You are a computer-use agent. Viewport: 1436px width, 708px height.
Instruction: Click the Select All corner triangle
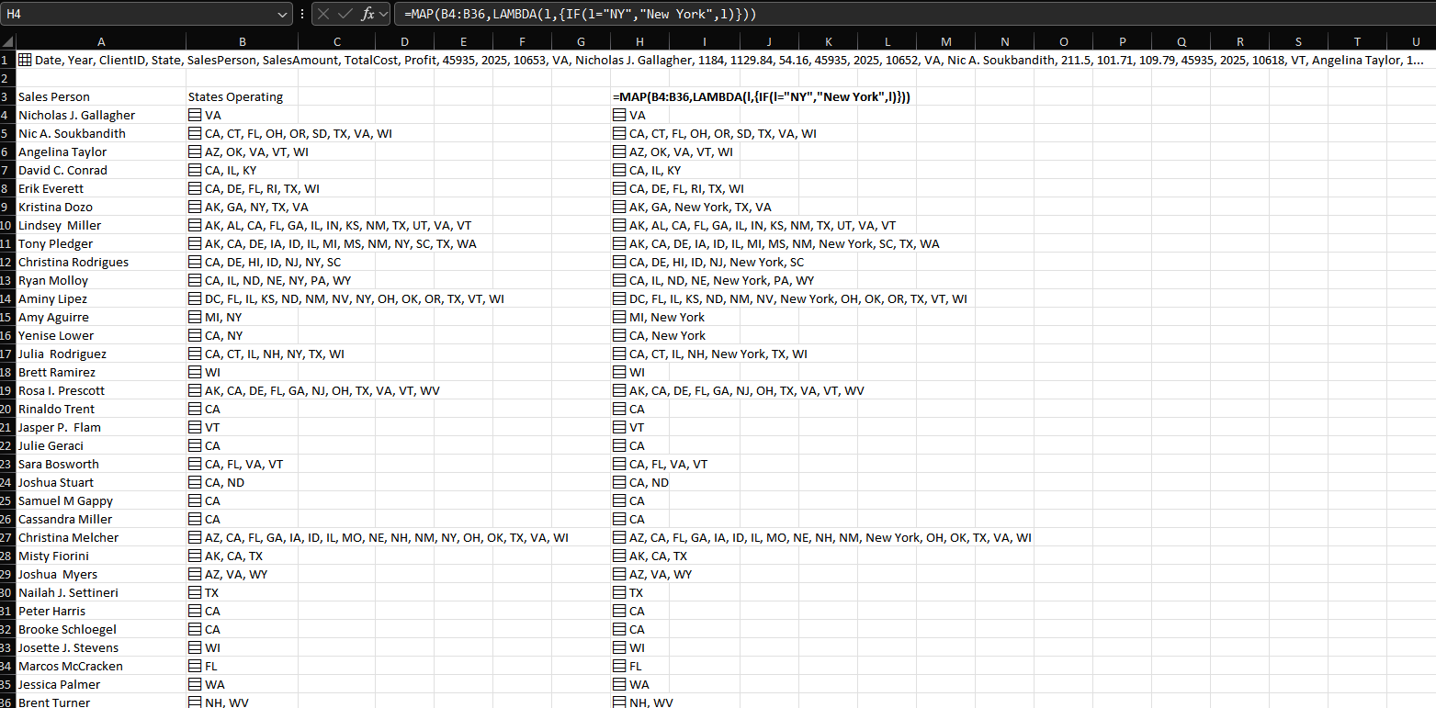8,41
